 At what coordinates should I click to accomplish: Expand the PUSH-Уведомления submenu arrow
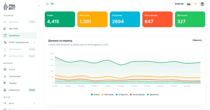tap(35, 42)
